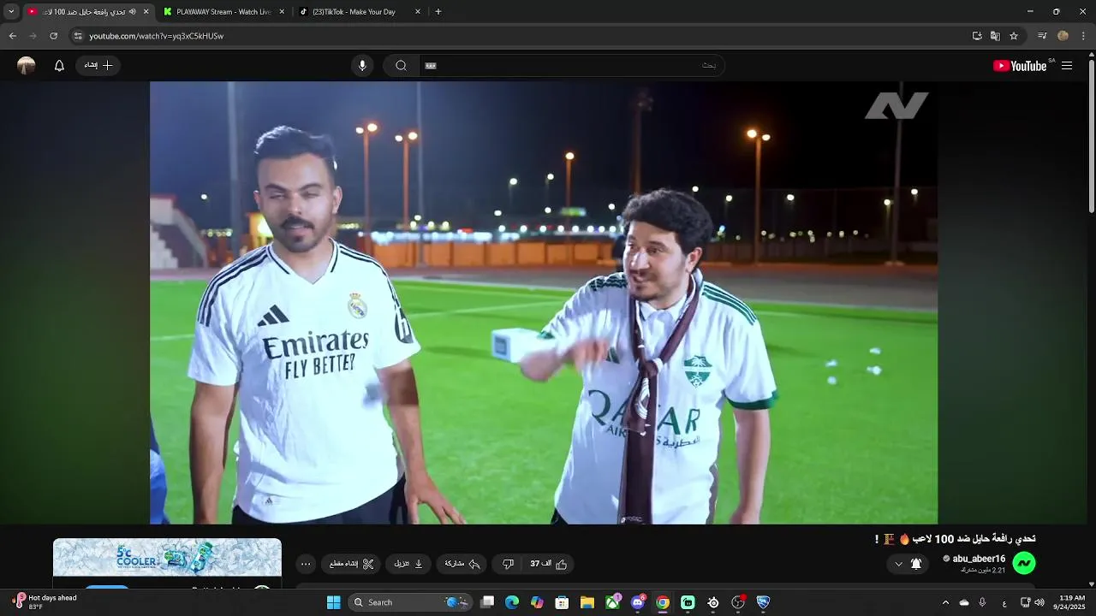This screenshot has width=1096, height=616.
Task: Open Copilot from the taskbar
Action: pos(537,602)
